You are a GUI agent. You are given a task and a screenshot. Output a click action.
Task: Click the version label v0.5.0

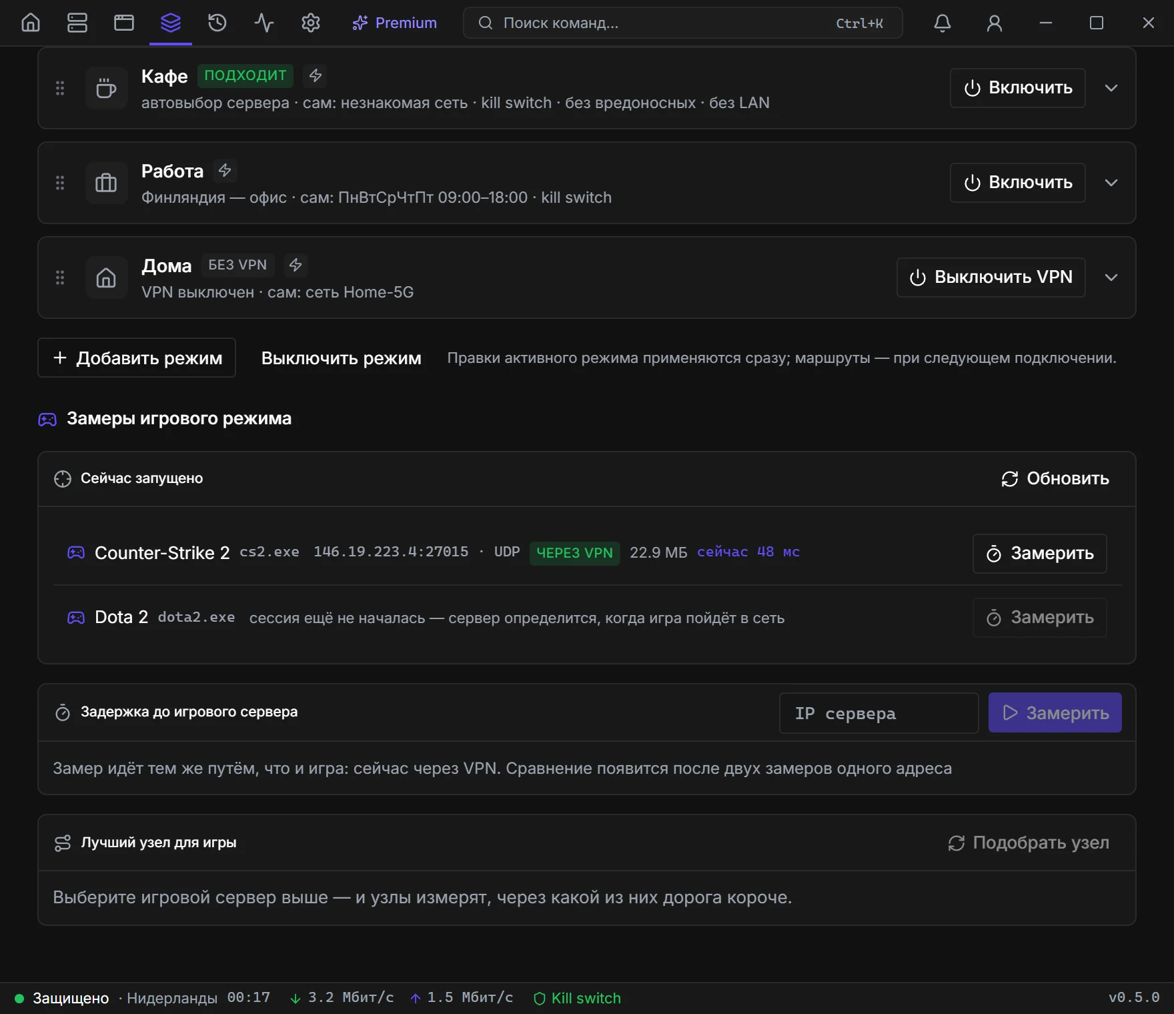(x=1133, y=998)
